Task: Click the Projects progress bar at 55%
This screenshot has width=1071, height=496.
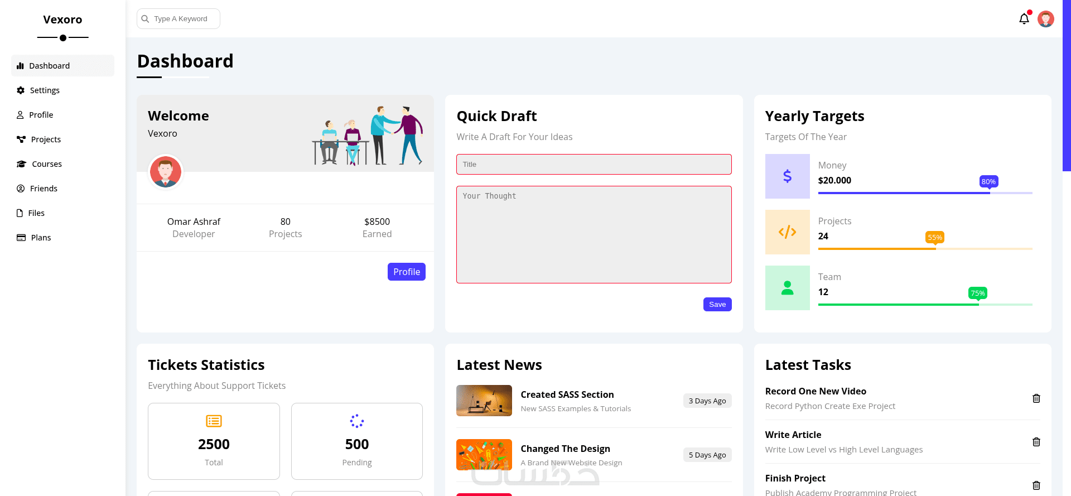Action: pos(925,249)
